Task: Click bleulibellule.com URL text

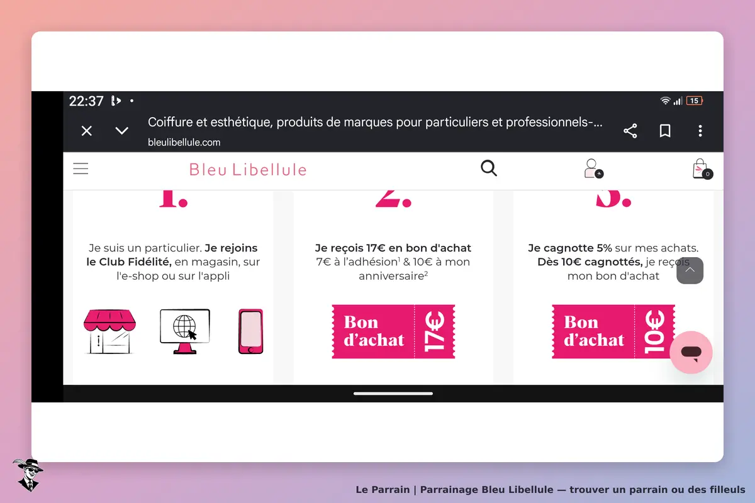Action: point(184,142)
